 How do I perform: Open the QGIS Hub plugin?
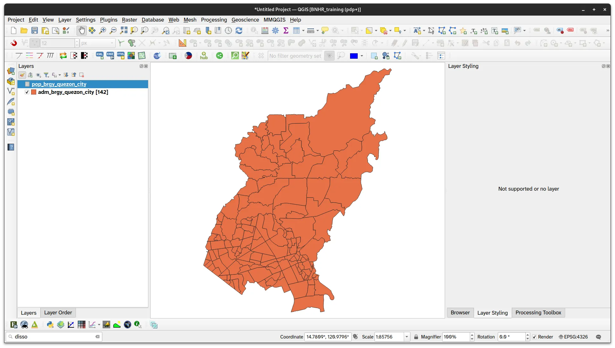pos(204,56)
